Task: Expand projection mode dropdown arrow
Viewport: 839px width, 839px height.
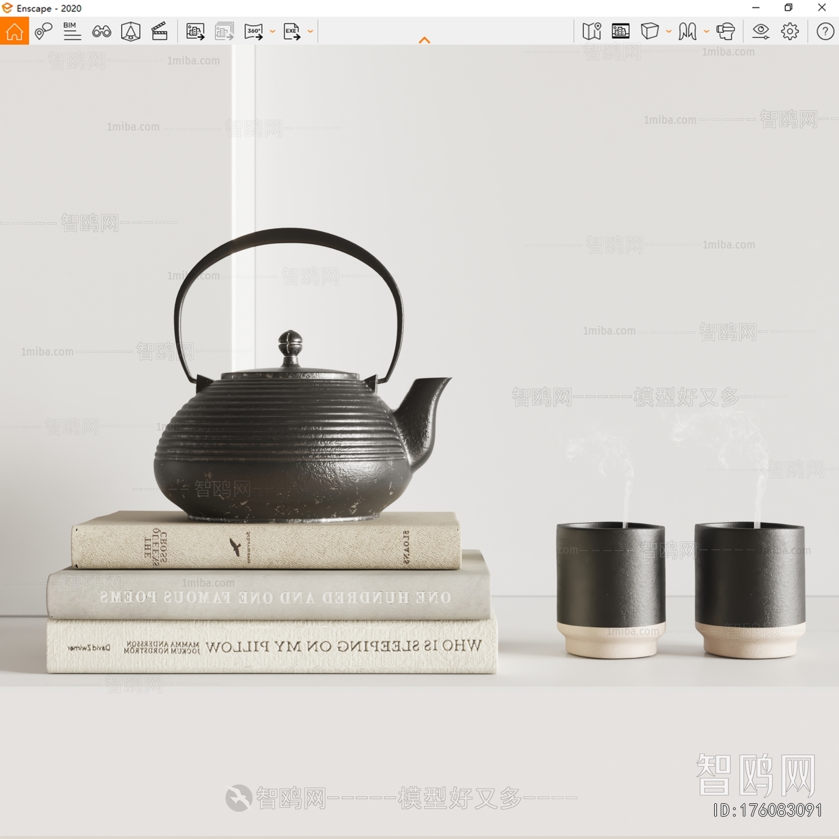Action: [669, 31]
